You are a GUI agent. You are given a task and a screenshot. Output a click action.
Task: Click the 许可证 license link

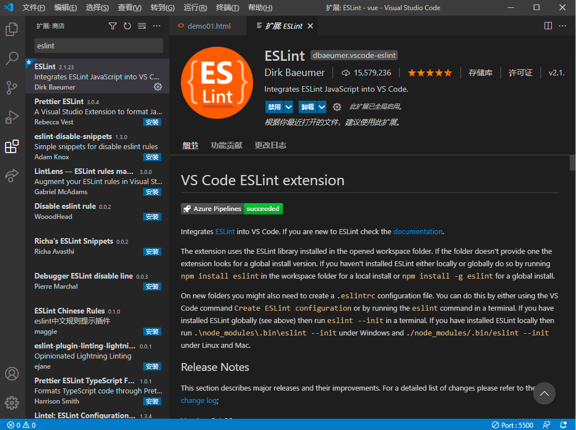[521, 73]
